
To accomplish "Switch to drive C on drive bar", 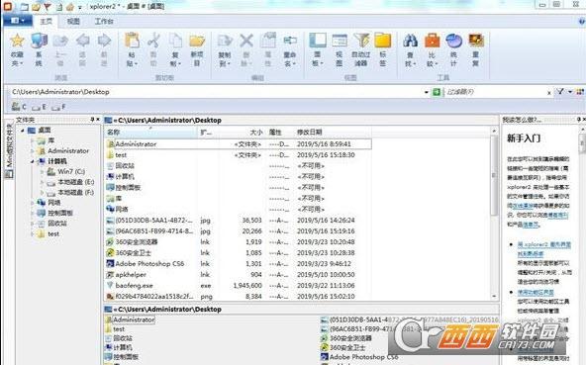I will pos(19,107).
